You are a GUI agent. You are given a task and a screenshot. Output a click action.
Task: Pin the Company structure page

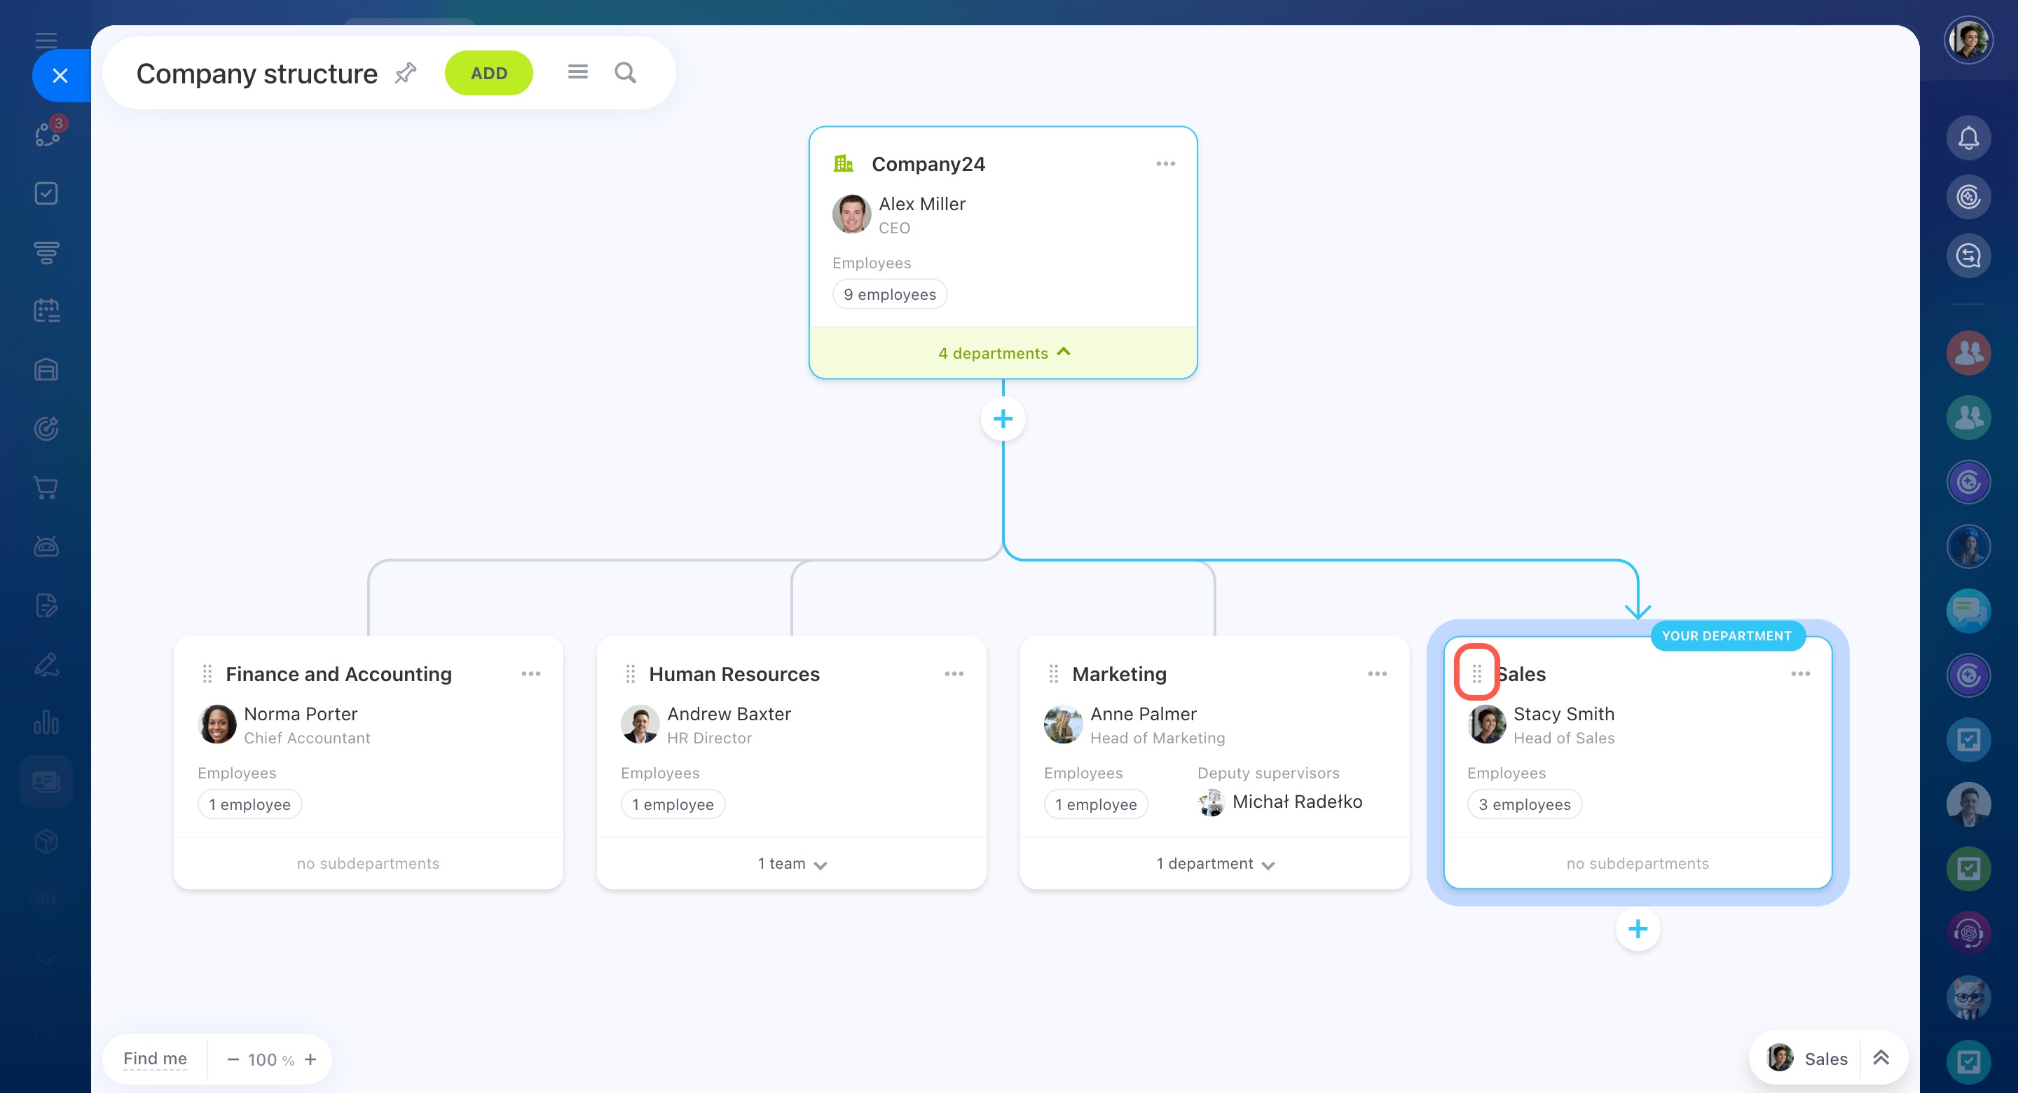point(406,73)
